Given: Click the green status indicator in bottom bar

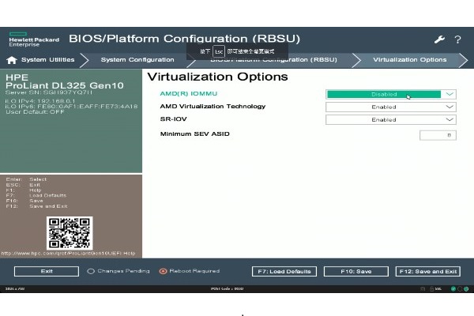Looking at the screenshot, I should pyautogui.click(x=453, y=289).
